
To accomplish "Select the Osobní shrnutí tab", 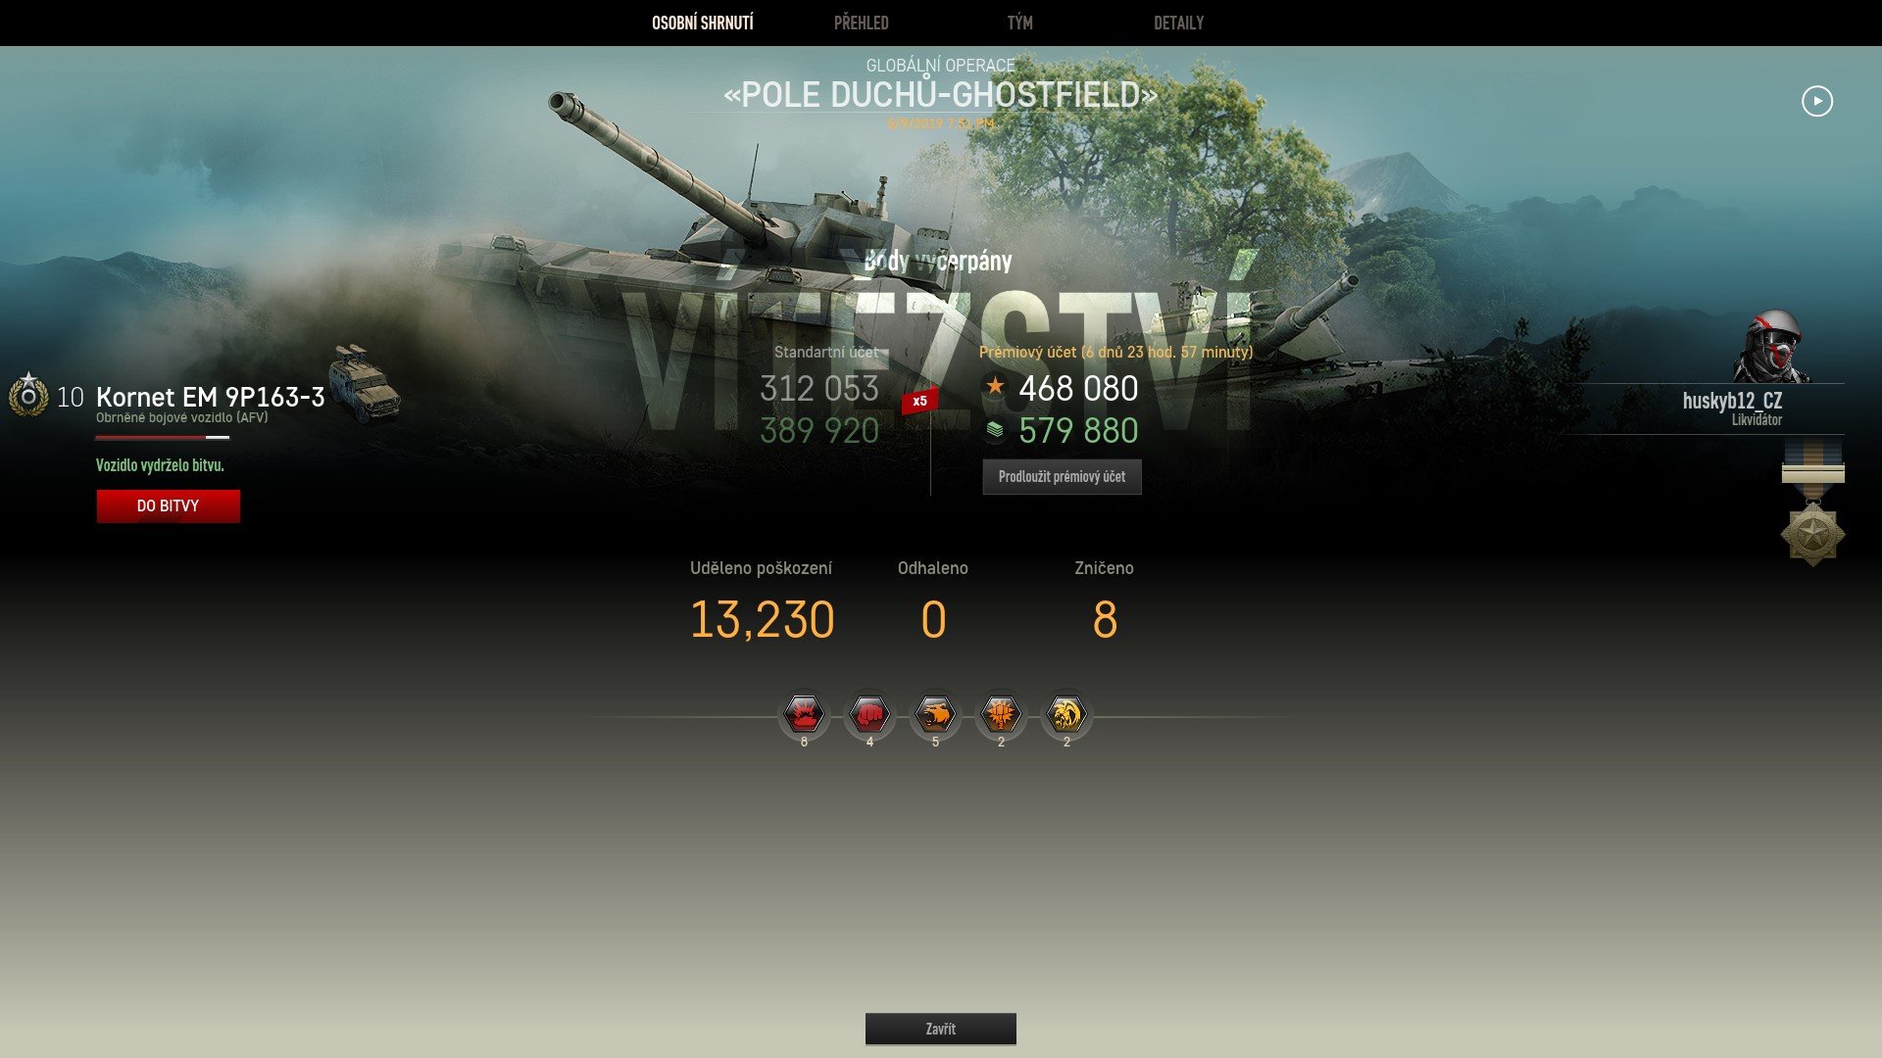I will (703, 23).
